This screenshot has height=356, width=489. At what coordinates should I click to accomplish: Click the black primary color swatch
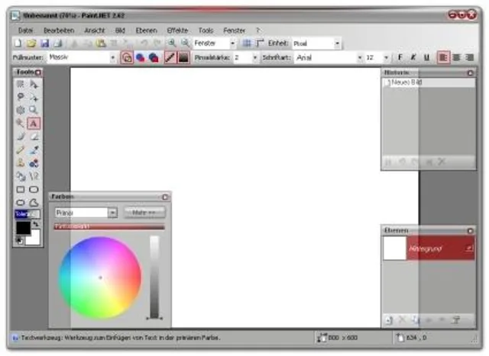coord(24,227)
